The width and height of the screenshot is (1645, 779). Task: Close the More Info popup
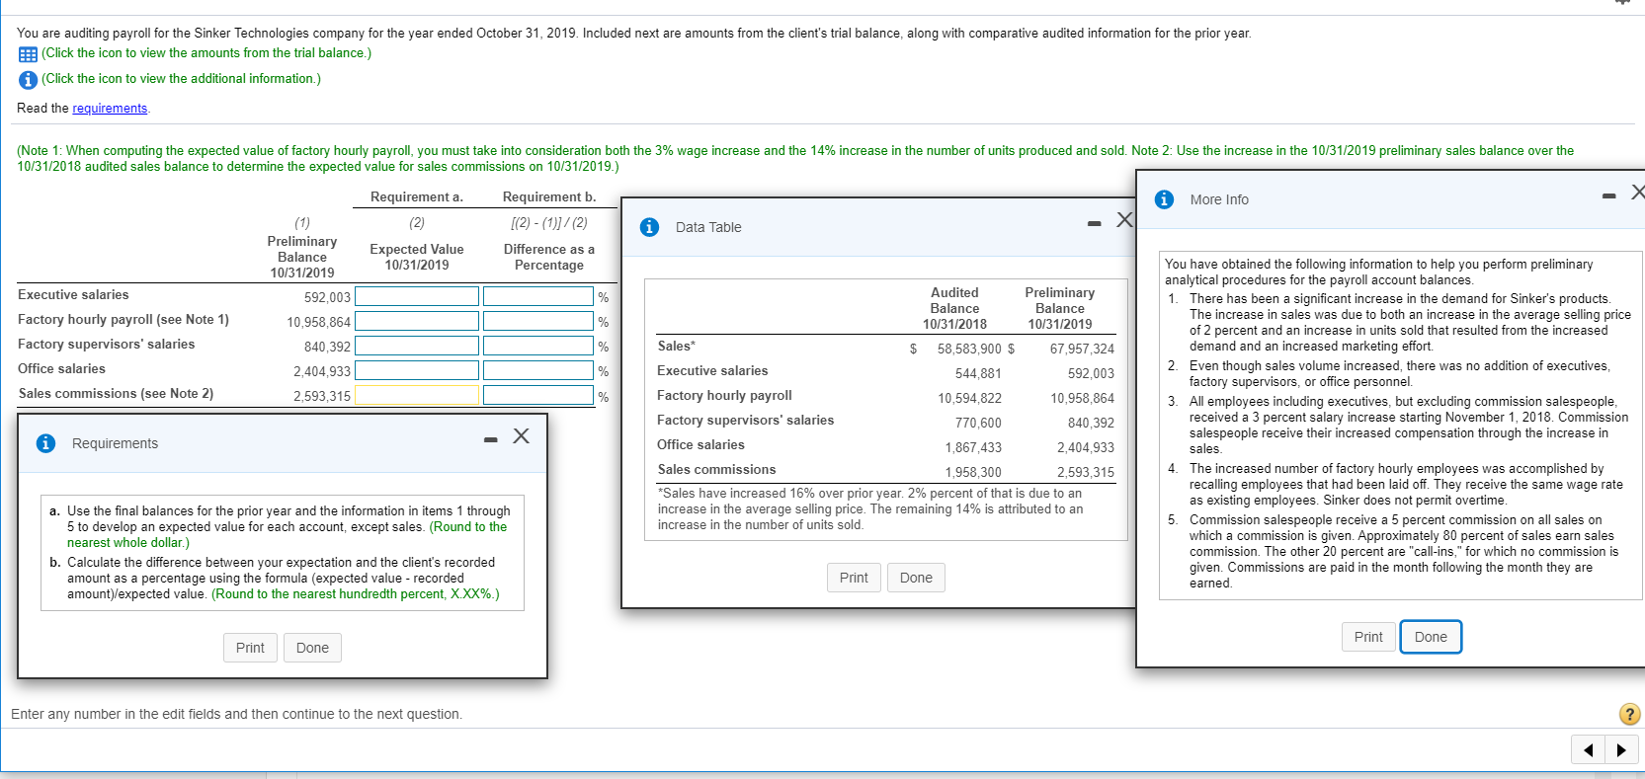click(x=1637, y=193)
